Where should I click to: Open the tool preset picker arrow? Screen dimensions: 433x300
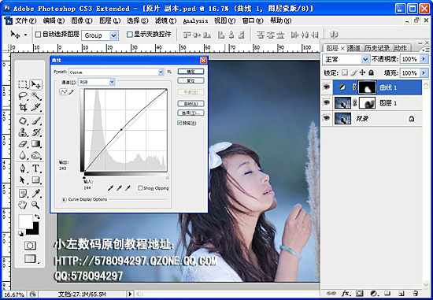click(x=26, y=35)
